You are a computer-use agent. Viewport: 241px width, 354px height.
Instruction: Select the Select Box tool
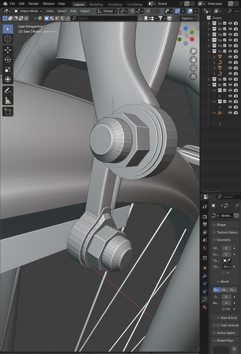coord(8,29)
